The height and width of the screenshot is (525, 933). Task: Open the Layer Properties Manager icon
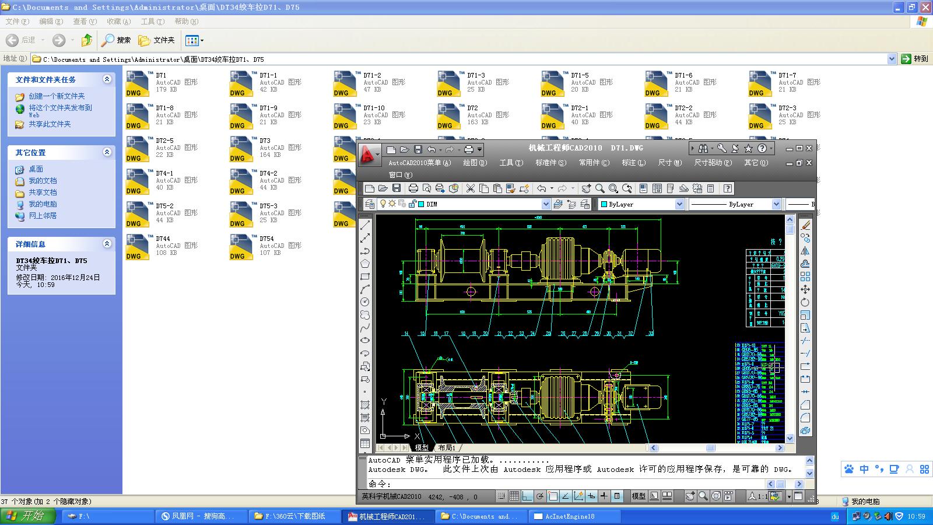(370, 204)
